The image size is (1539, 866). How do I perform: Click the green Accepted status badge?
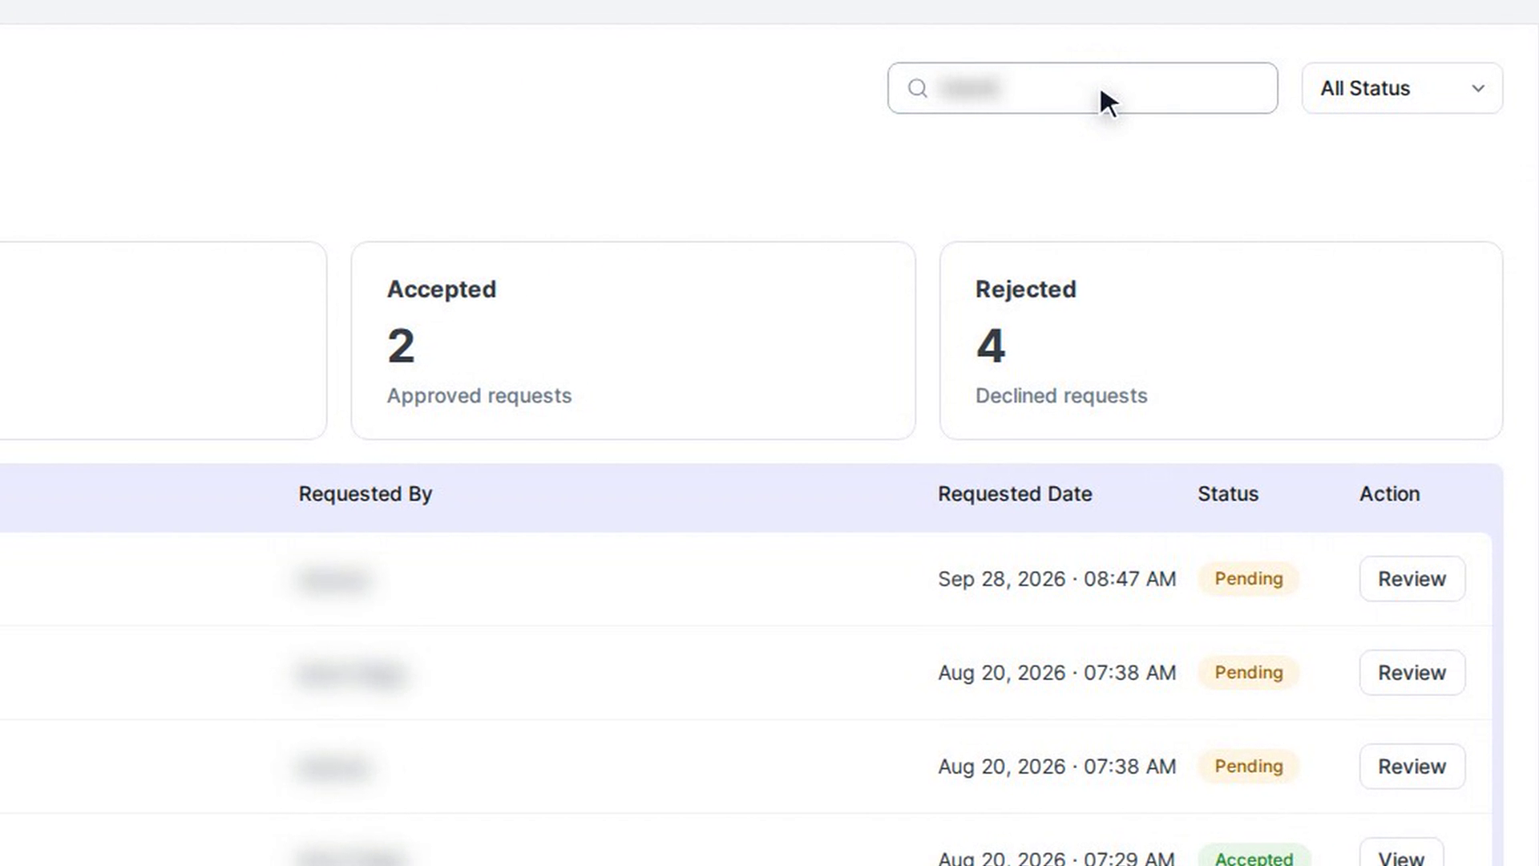[x=1254, y=856]
